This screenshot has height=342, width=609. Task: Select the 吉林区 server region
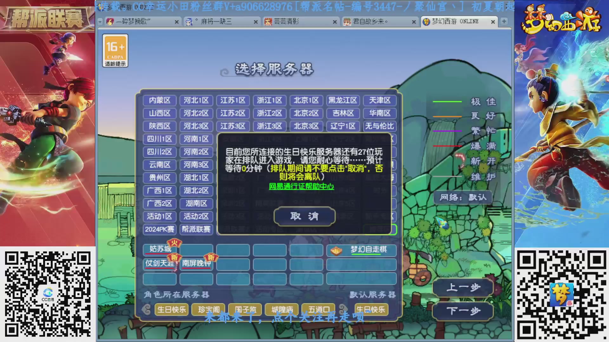tap(343, 113)
